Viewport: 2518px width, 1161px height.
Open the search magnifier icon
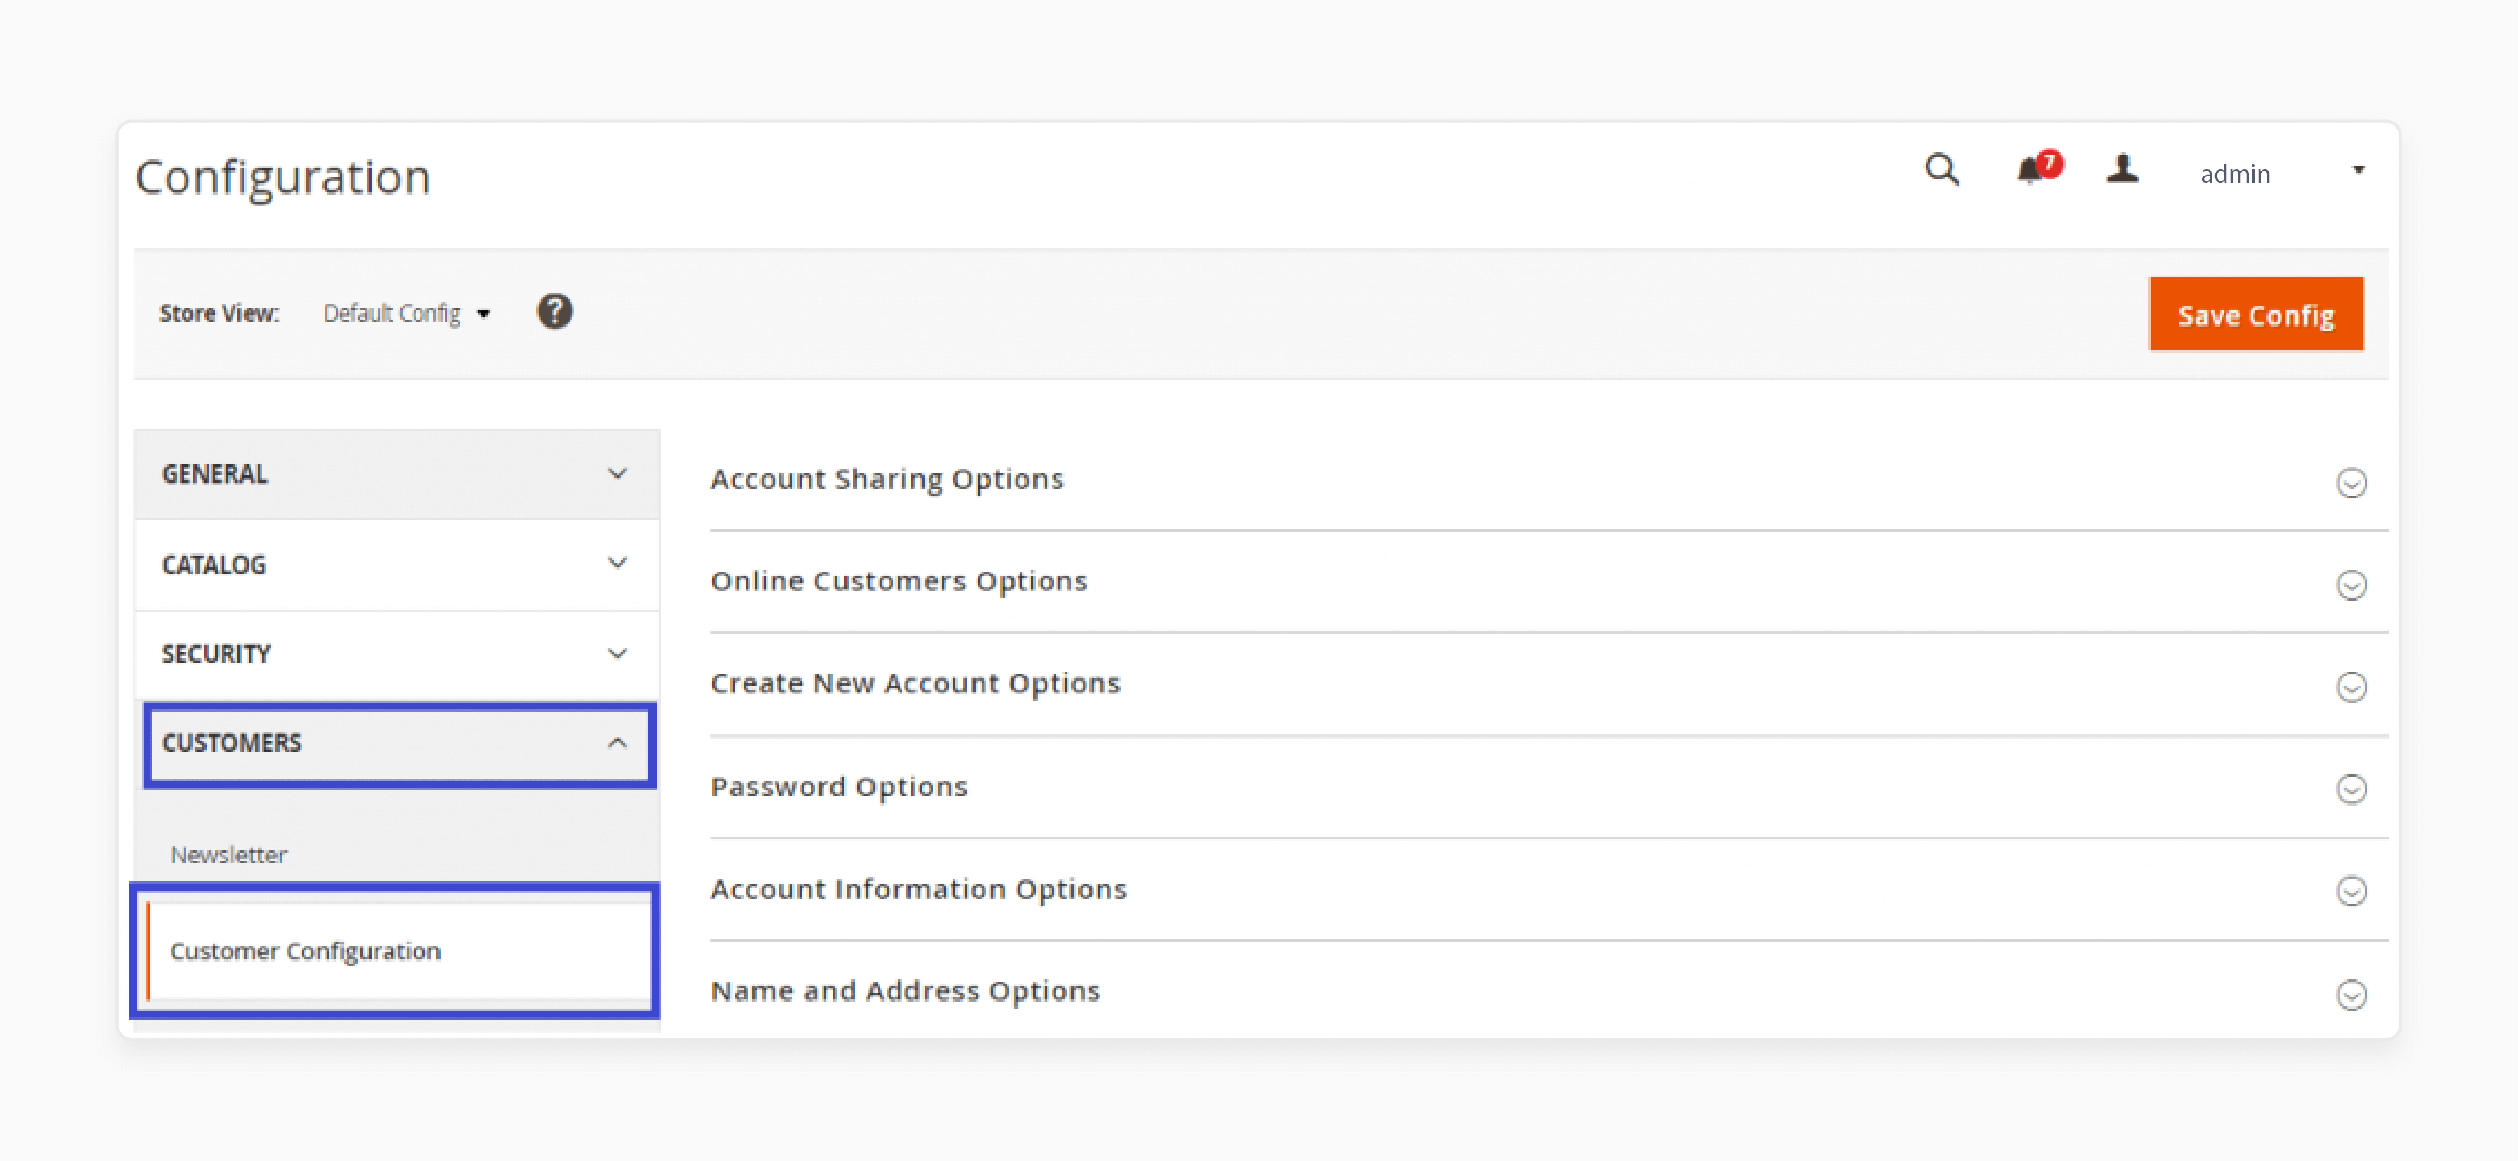(1941, 171)
